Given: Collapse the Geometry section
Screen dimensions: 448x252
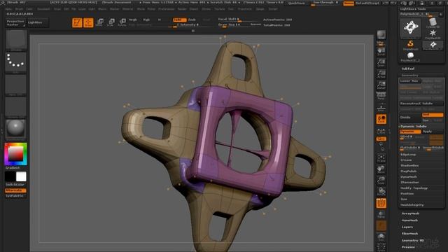Looking at the screenshot, I should tap(409, 76).
